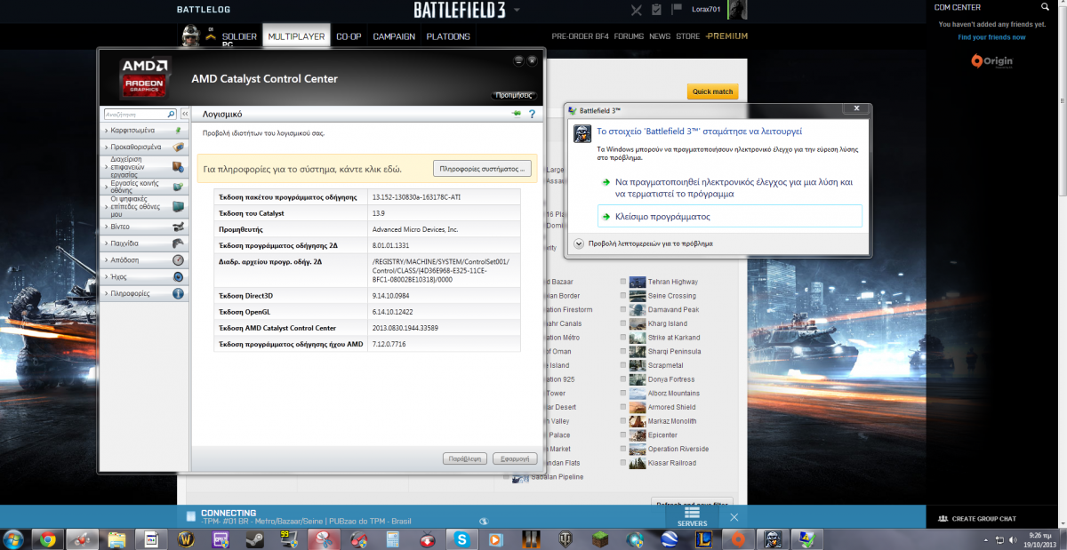Switch to the MULTIPLAYER tab

297,36
